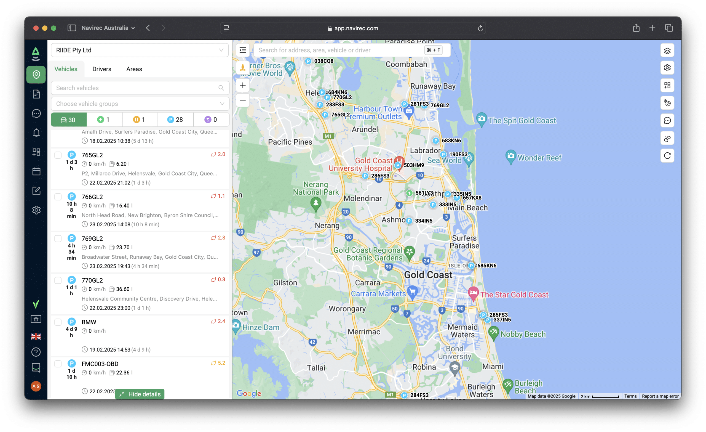
Task: Switch to the Areas tab
Action: point(133,69)
